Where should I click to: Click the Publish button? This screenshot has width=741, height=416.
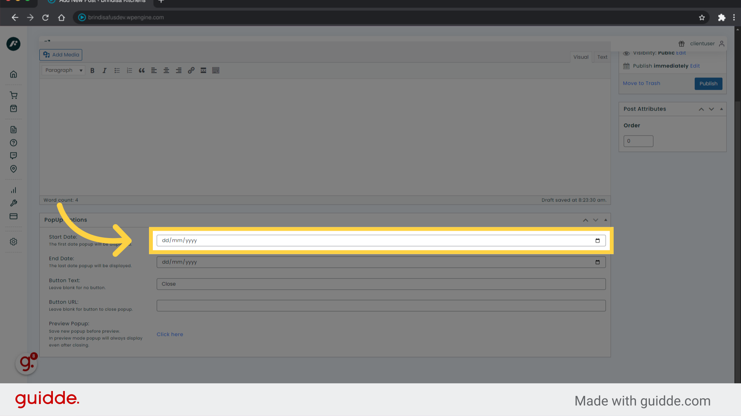pyautogui.click(x=708, y=84)
